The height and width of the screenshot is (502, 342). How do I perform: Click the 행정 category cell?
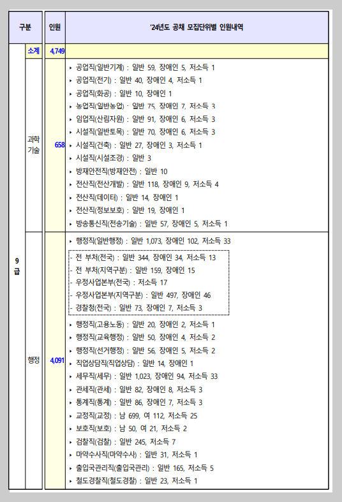[34, 360]
